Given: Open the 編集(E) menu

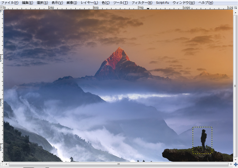Looking at the screenshot, I should point(27,3).
